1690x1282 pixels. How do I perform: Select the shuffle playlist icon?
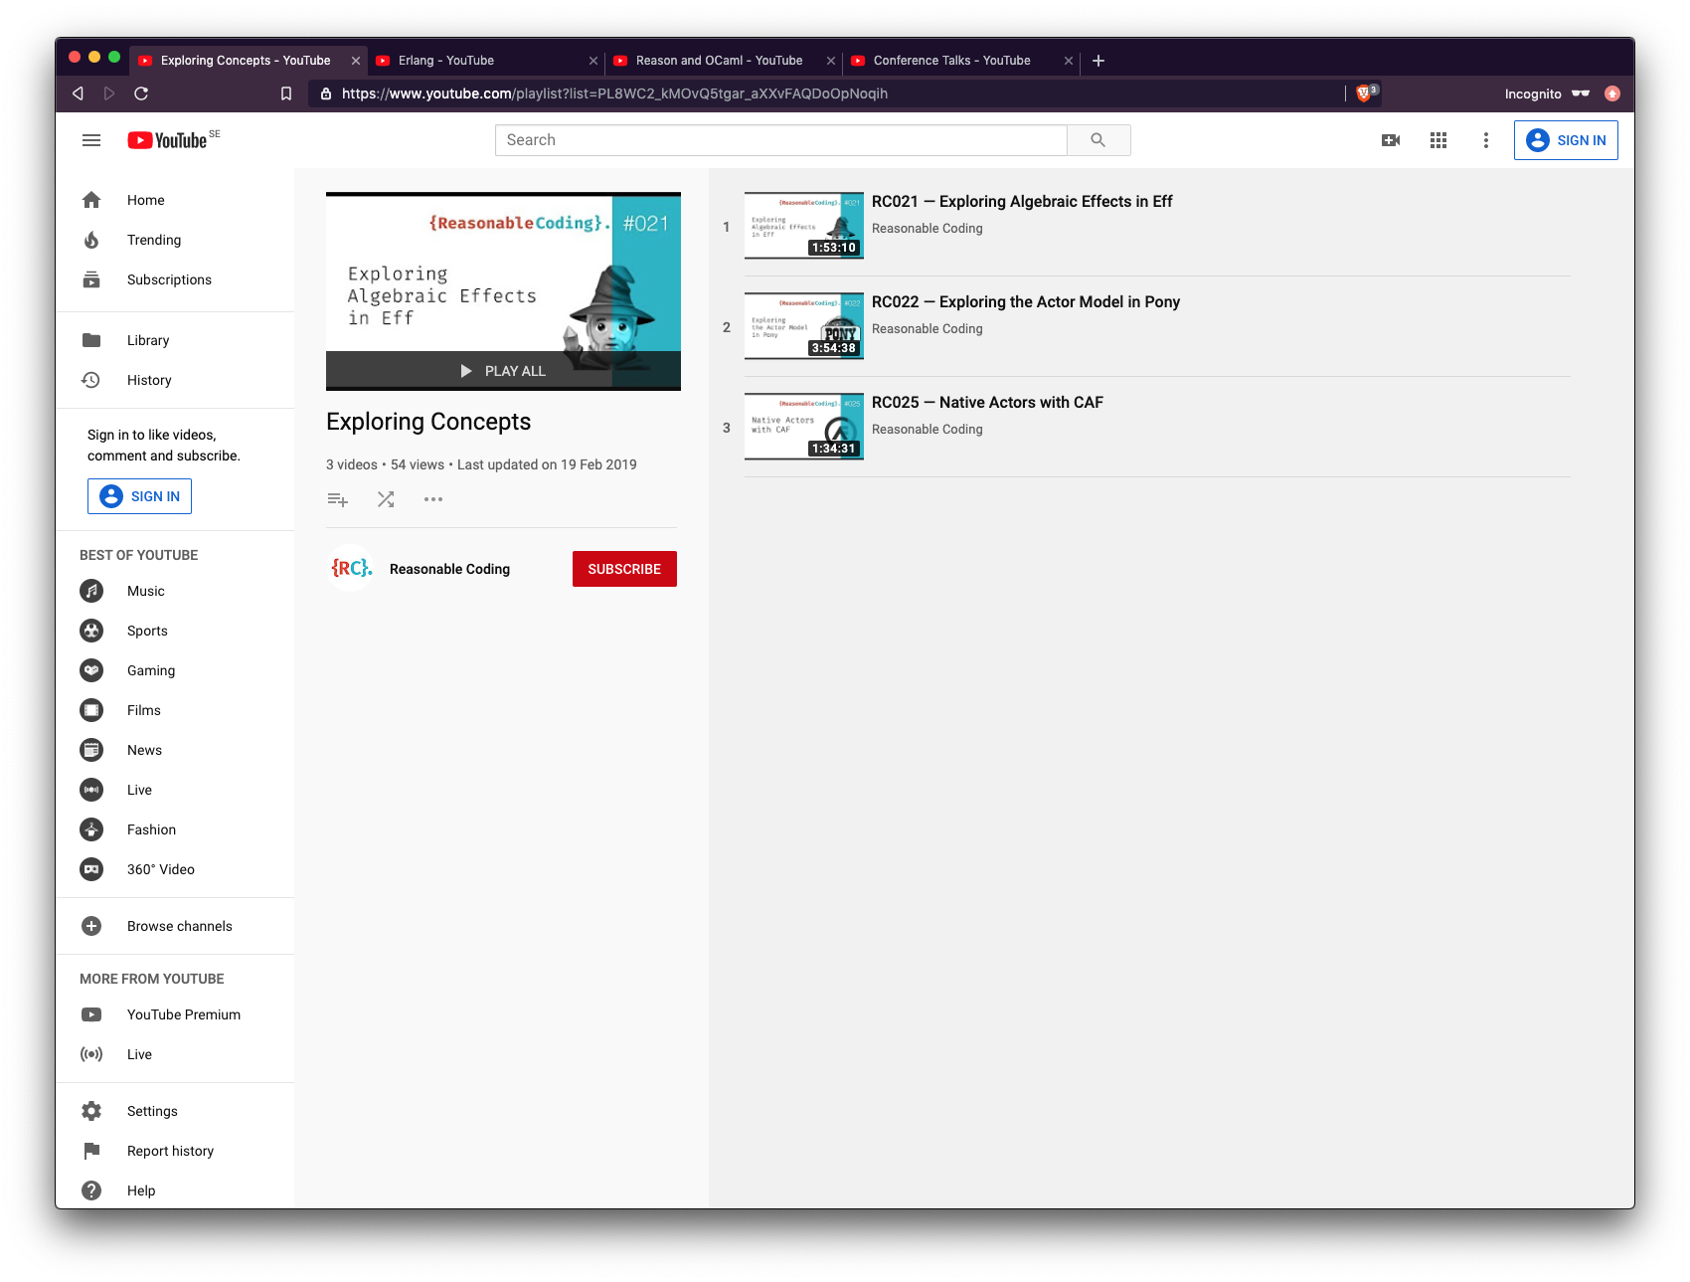[x=386, y=499]
